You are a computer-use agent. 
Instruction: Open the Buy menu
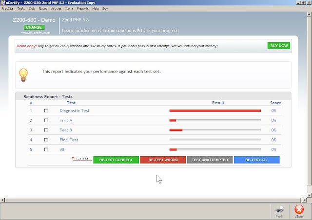[105, 9]
